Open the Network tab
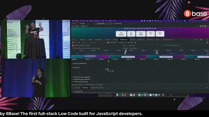 (x=115, y=40)
